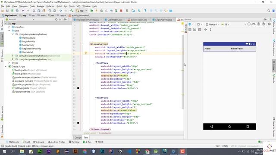Open the Android Profiler tool window
The image size is (276, 155).
[x=56, y=142]
